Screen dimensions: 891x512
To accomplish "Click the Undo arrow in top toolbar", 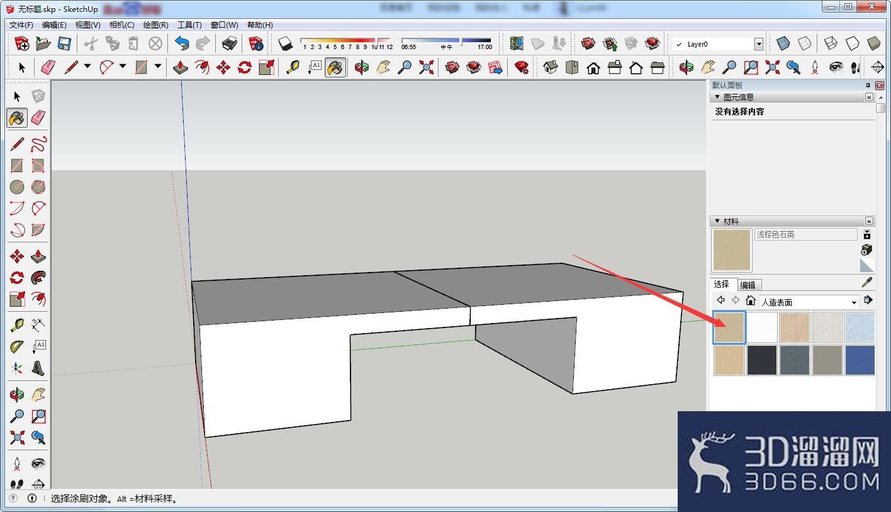I will [182, 43].
